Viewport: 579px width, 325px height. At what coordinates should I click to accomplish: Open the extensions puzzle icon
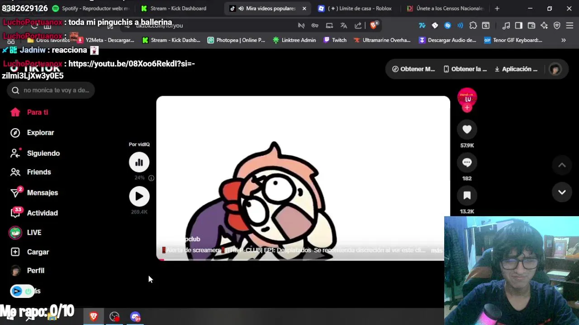point(473,26)
